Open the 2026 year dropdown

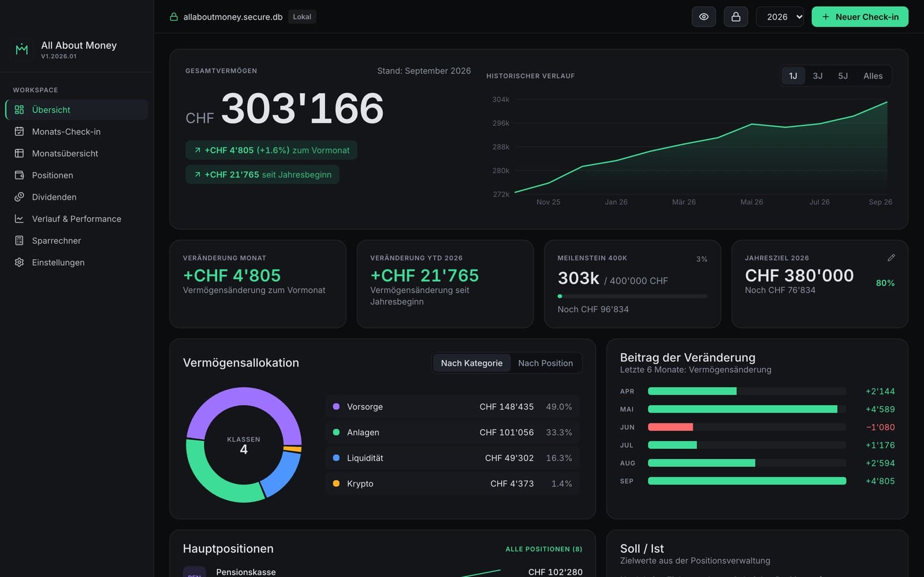[780, 17]
